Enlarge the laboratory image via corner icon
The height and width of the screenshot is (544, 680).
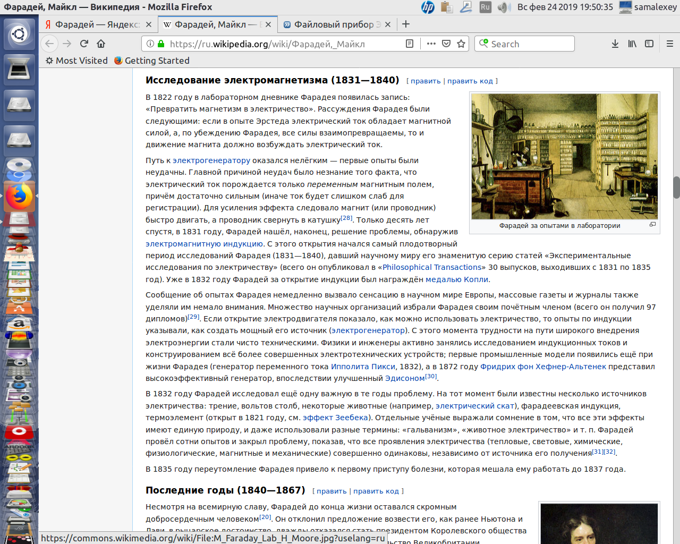tap(652, 224)
